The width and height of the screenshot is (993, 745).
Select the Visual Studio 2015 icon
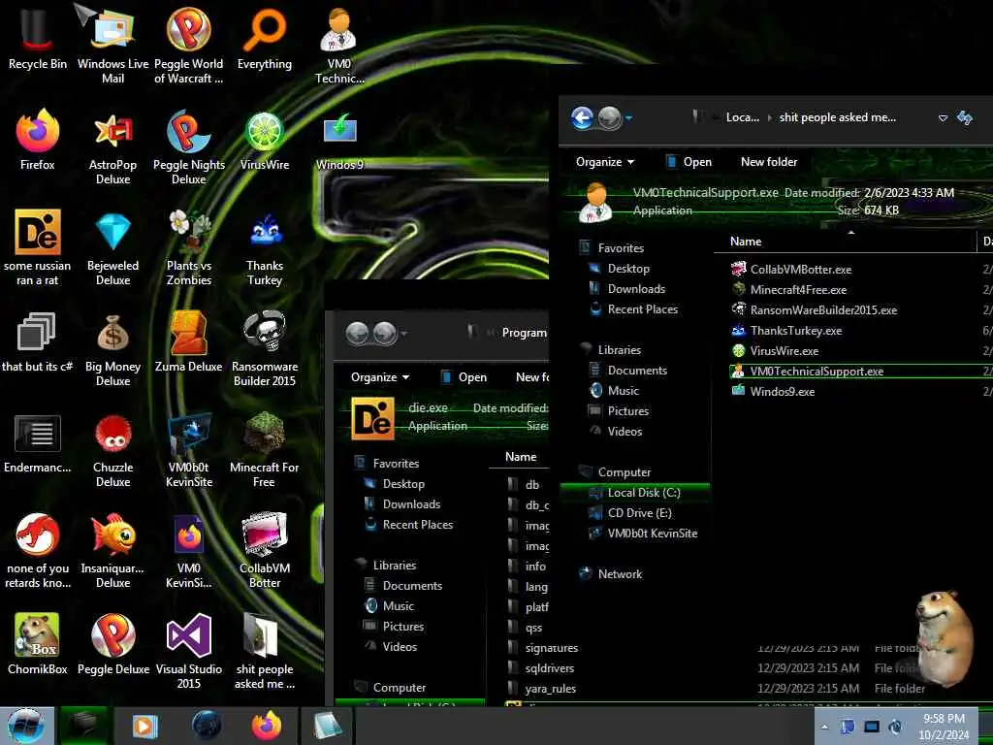point(189,651)
